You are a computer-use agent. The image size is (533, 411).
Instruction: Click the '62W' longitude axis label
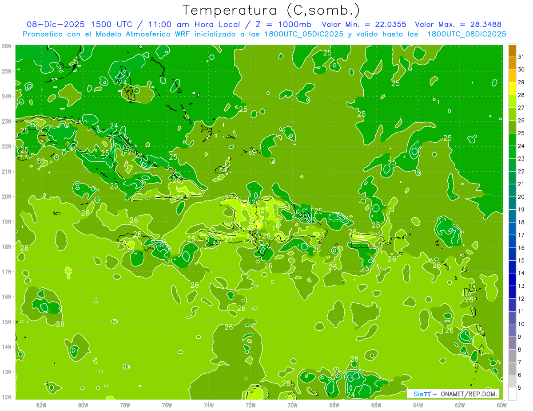point(460,405)
